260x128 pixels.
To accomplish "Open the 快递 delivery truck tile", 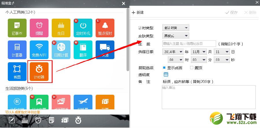I will click(x=105, y=50).
